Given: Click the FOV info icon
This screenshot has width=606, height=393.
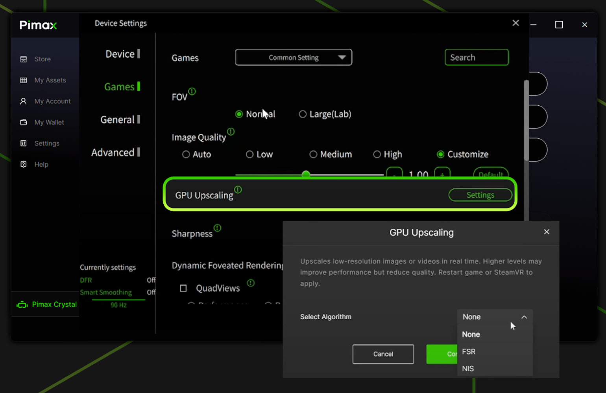Looking at the screenshot, I should (192, 92).
